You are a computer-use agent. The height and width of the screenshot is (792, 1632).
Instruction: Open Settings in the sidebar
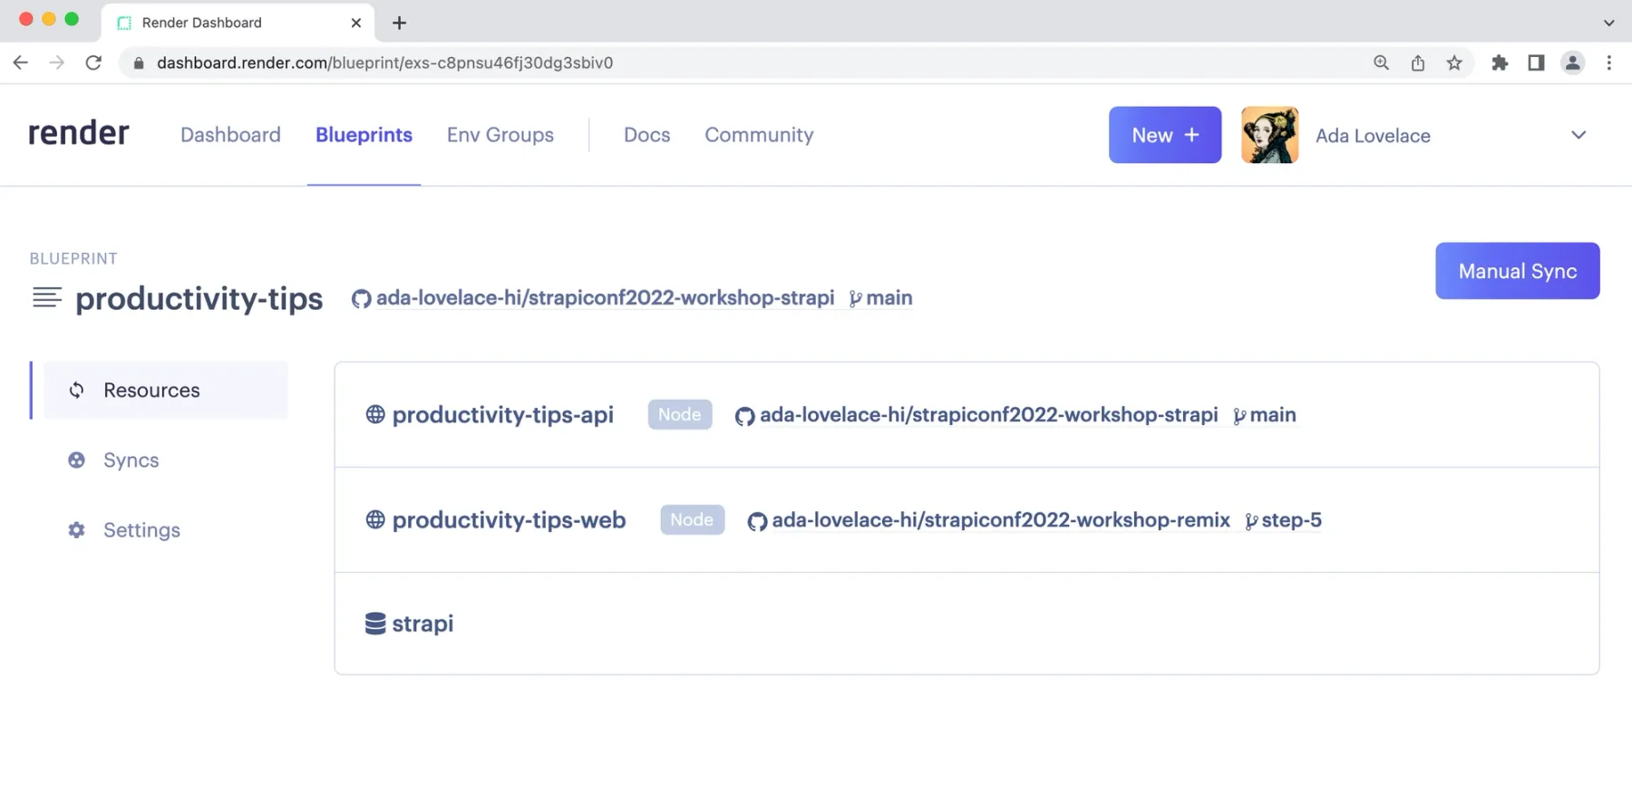point(141,530)
